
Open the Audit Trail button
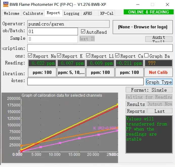click(159, 39)
